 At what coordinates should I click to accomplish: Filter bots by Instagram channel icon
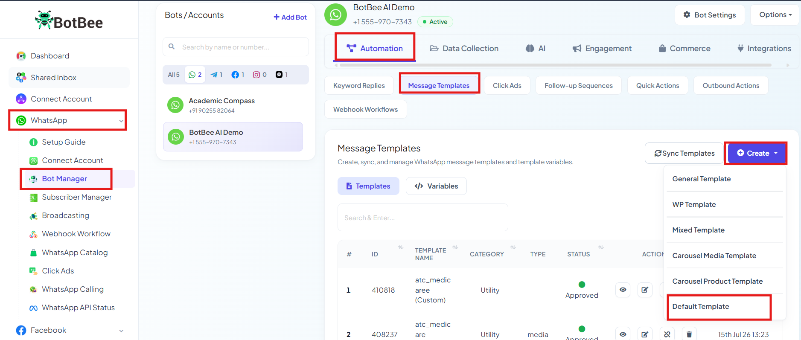(x=260, y=75)
